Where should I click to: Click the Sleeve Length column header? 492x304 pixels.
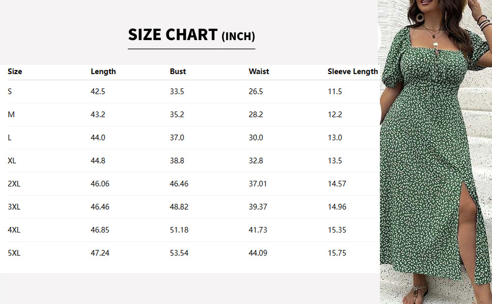click(353, 71)
